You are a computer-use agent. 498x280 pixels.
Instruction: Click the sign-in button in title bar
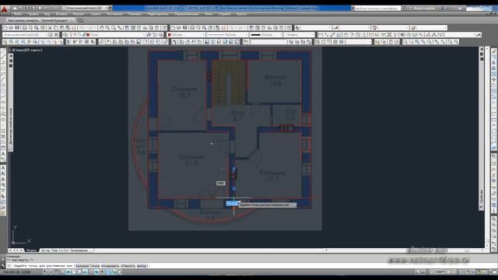tap(426, 9)
